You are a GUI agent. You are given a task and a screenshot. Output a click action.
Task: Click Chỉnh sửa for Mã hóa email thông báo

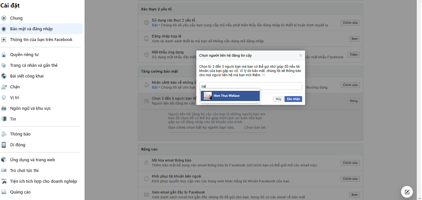point(350,163)
